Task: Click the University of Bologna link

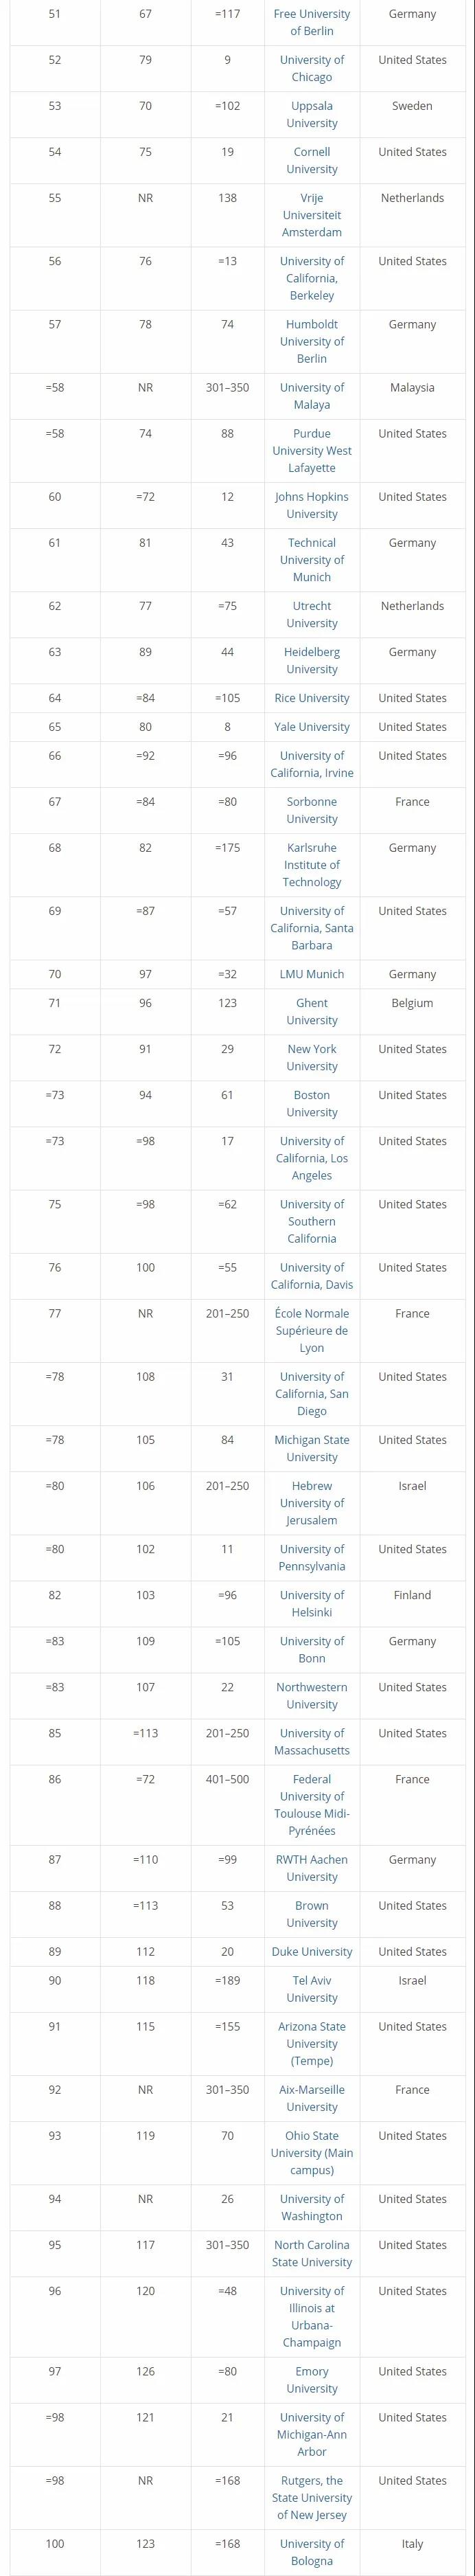Action: click(312, 2552)
